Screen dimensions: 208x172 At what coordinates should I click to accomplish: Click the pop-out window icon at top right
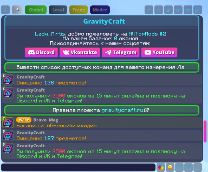click(198, 10)
